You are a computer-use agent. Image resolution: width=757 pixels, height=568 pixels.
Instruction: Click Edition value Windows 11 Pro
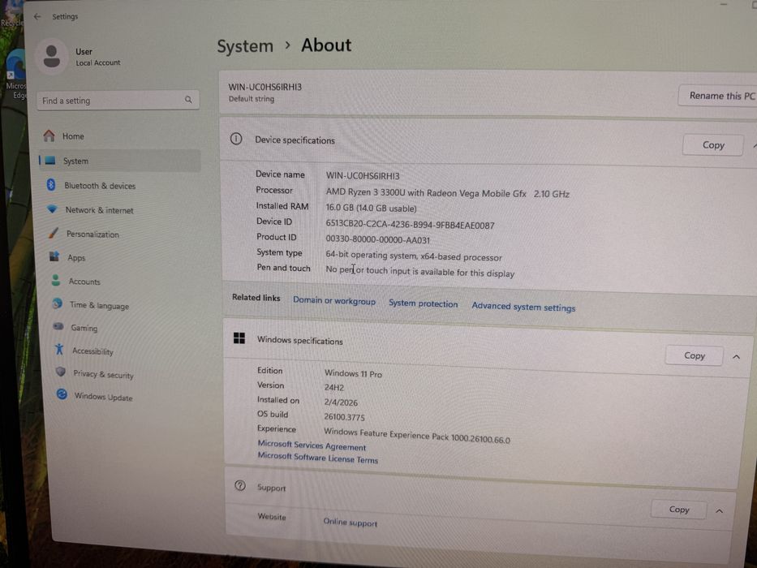click(353, 373)
